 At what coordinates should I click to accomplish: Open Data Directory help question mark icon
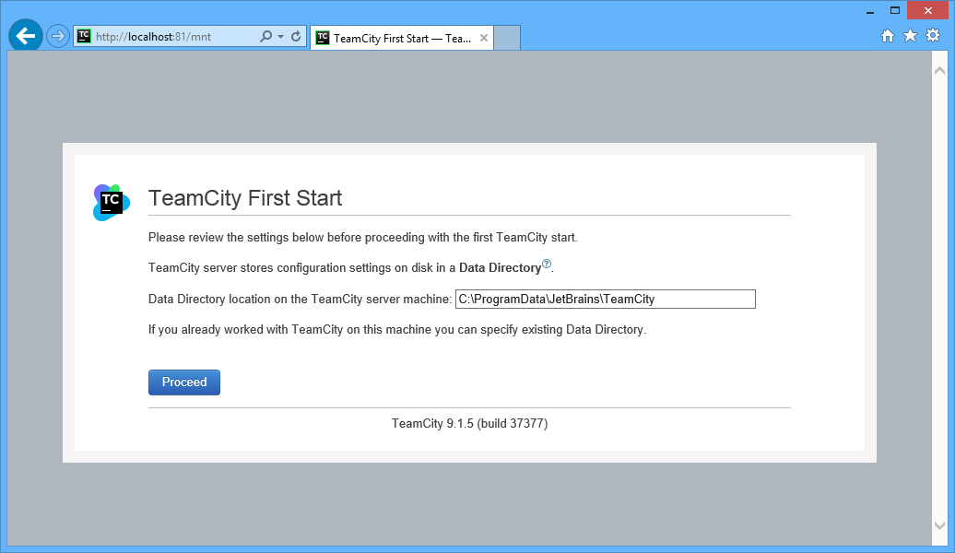[x=547, y=264]
